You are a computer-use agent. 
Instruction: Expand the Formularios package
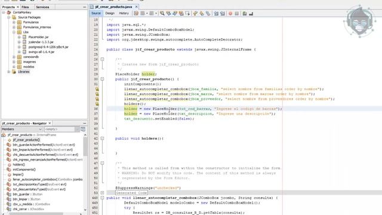[x=14, y=22]
